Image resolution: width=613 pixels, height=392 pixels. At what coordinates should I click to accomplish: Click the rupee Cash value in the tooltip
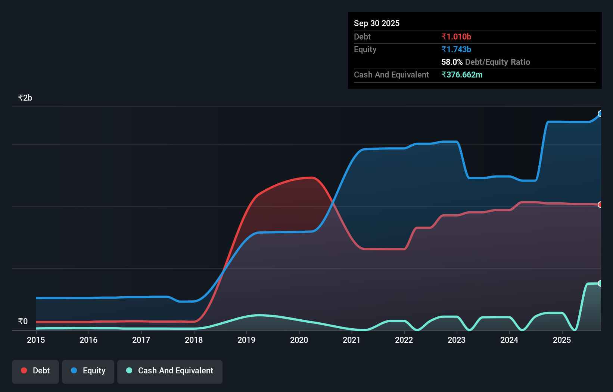coord(462,75)
